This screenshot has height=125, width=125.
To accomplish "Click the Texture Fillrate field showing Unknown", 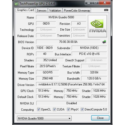I will tap(94, 66).
